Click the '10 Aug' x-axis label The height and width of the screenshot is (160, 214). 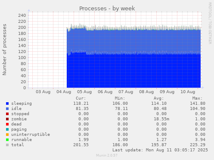pos(188,92)
